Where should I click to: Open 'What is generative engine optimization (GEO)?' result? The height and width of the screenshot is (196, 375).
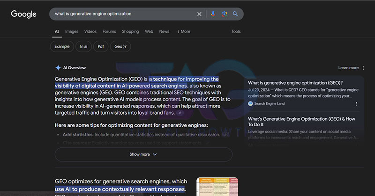(x=295, y=83)
